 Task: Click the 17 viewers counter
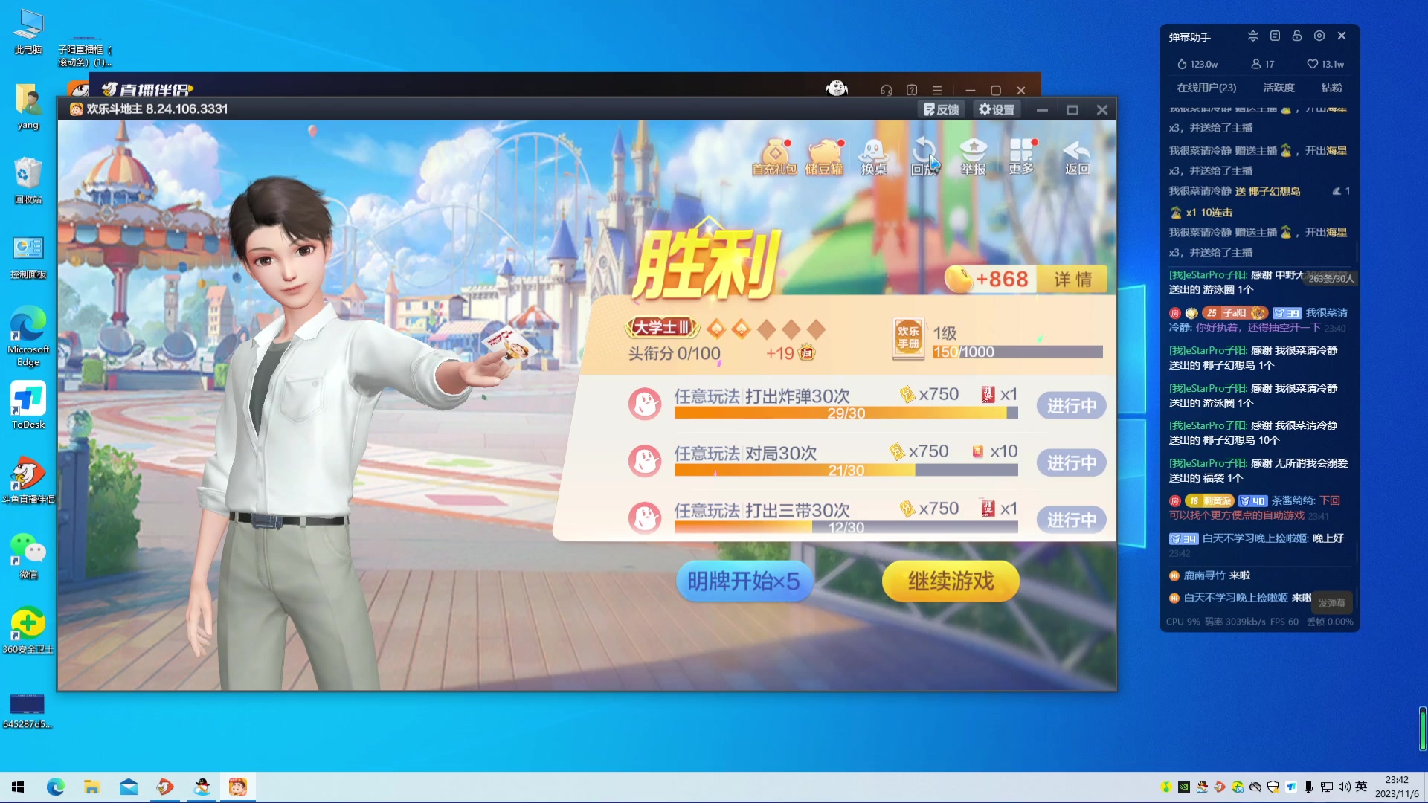coord(1262,65)
